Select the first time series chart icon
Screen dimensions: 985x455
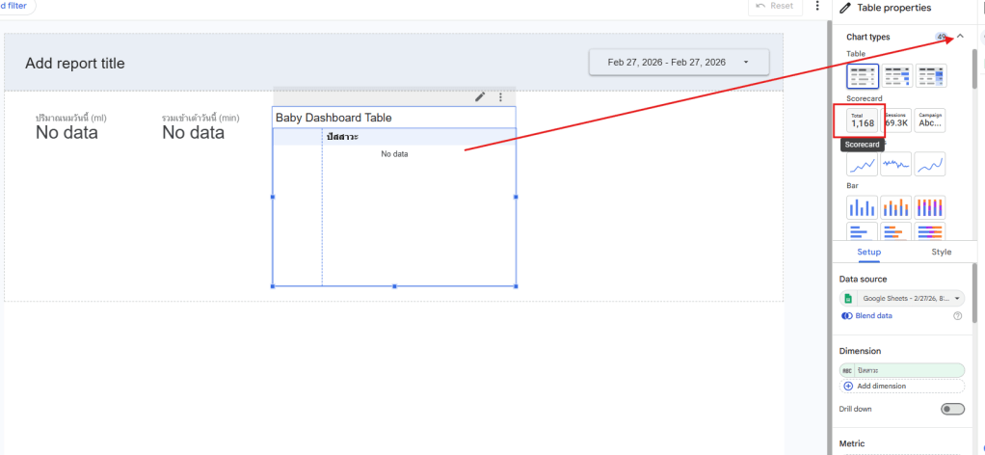pyautogui.click(x=863, y=165)
